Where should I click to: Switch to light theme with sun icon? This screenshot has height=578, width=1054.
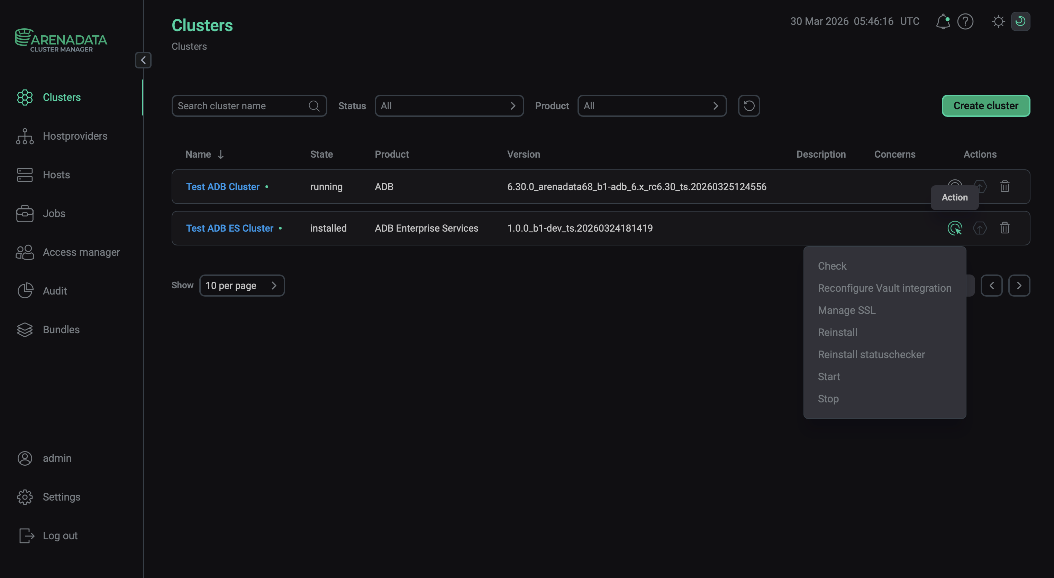(998, 22)
